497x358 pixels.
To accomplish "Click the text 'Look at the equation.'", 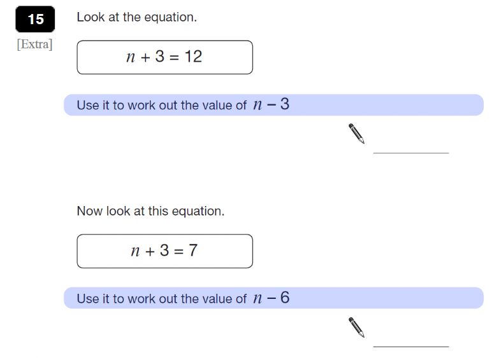I will (x=136, y=17).
